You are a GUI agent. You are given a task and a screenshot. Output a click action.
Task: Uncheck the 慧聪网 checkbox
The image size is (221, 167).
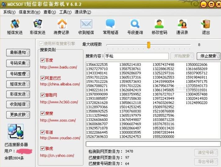coord(42,95)
